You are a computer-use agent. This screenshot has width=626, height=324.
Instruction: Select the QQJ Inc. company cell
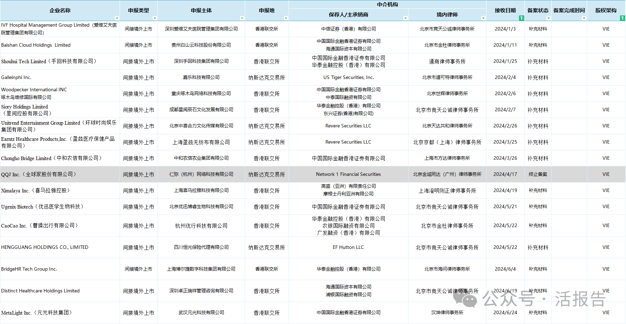60,174
